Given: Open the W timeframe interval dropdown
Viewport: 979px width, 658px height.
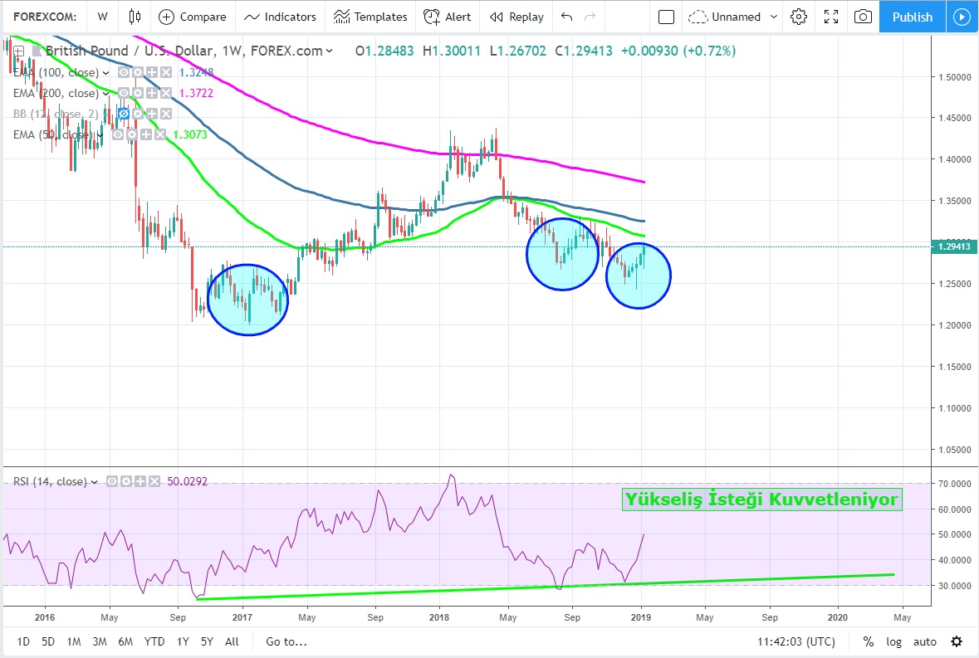Looking at the screenshot, I should click(102, 17).
